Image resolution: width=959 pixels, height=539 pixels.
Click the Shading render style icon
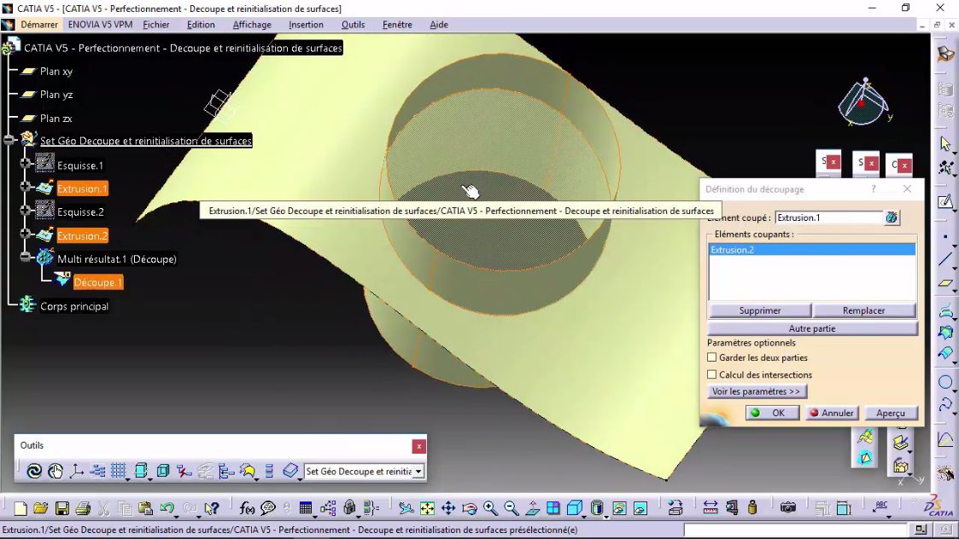[597, 508]
